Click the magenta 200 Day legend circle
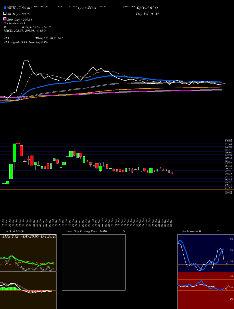 [5, 19]
